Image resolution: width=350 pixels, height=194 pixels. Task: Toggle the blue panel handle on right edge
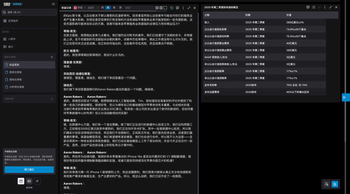pos(345,97)
